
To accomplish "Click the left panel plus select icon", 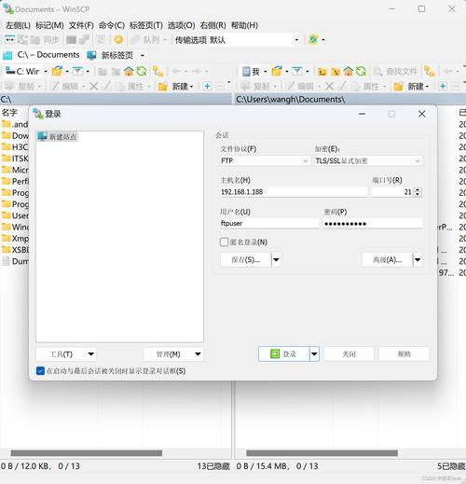I will point(207,86).
